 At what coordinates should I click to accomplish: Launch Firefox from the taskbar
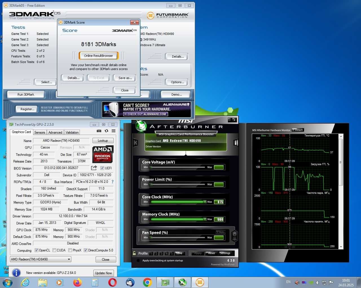point(77,282)
